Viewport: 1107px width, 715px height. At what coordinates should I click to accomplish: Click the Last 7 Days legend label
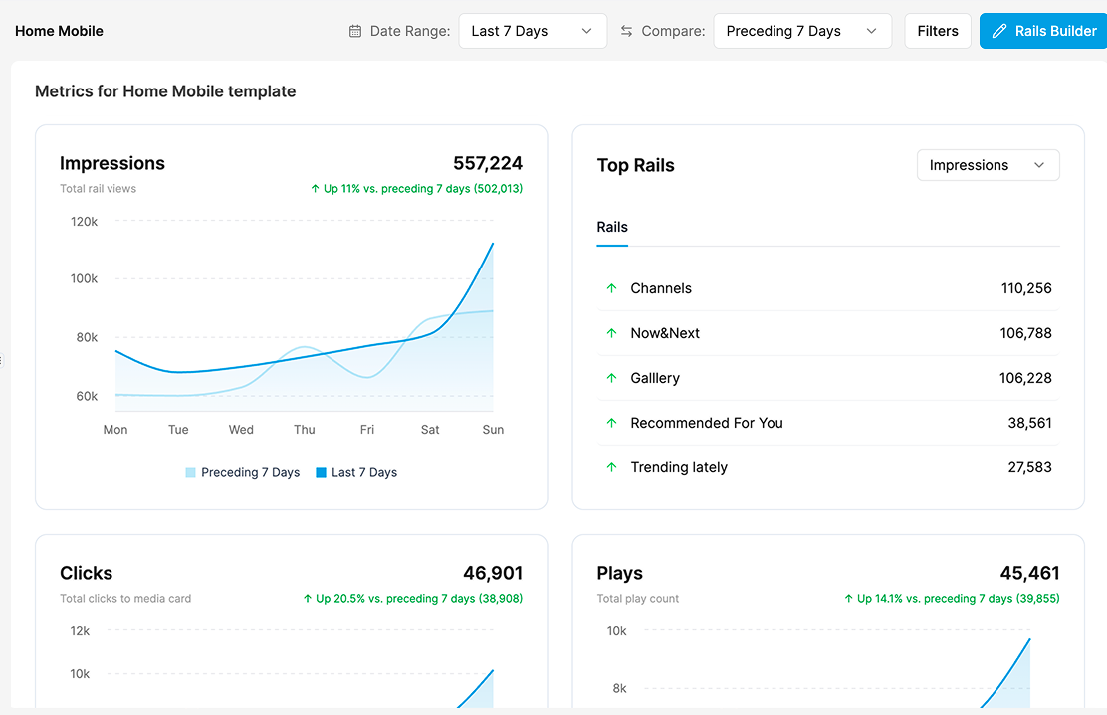point(364,473)
